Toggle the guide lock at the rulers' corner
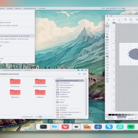 point(114,23)
